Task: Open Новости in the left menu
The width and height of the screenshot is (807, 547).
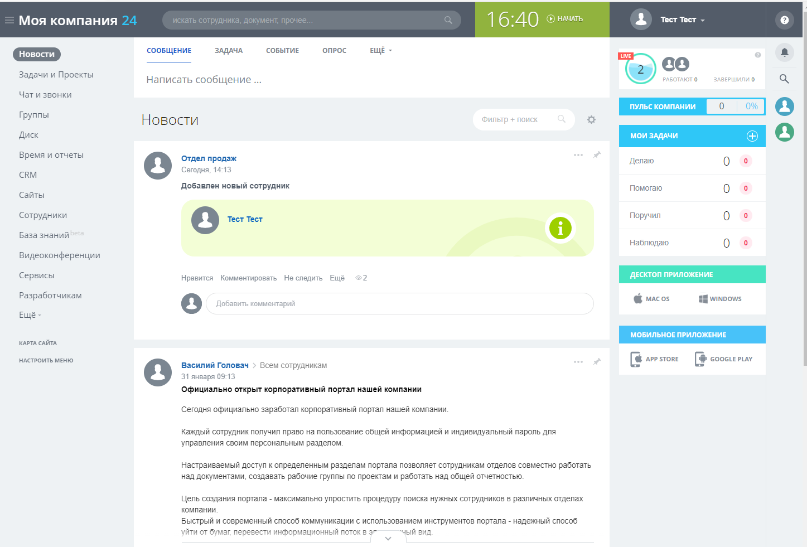Action: click(x=37, y=54)
